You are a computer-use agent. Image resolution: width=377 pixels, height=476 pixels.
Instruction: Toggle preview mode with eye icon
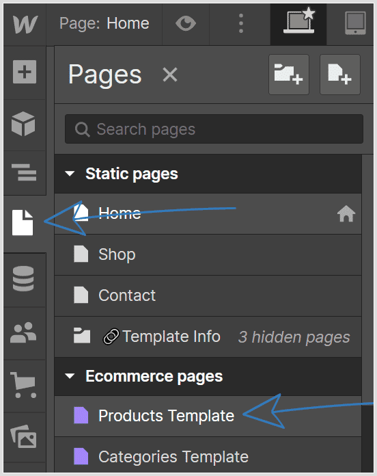[186, 23]
